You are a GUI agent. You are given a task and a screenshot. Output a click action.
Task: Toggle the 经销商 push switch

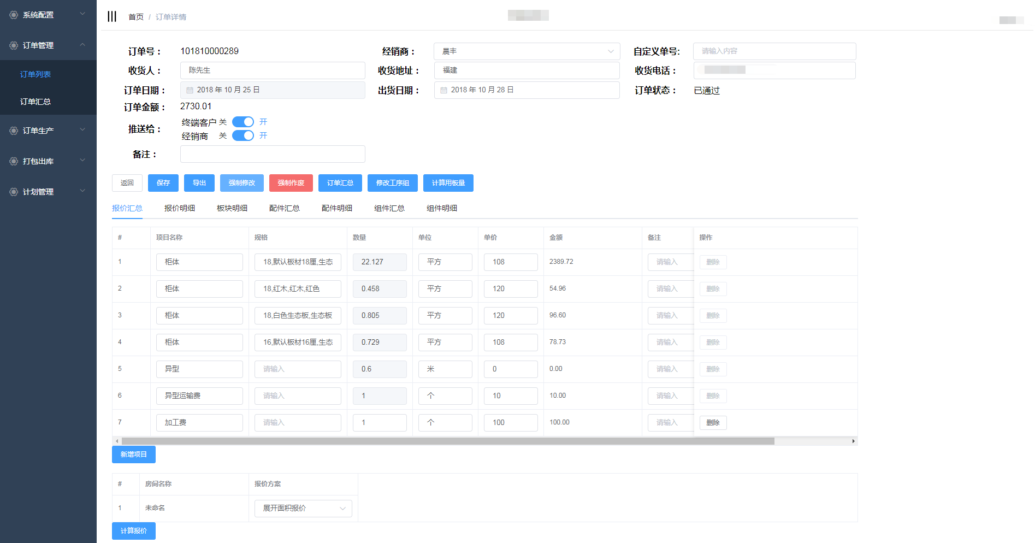(243, 135)
